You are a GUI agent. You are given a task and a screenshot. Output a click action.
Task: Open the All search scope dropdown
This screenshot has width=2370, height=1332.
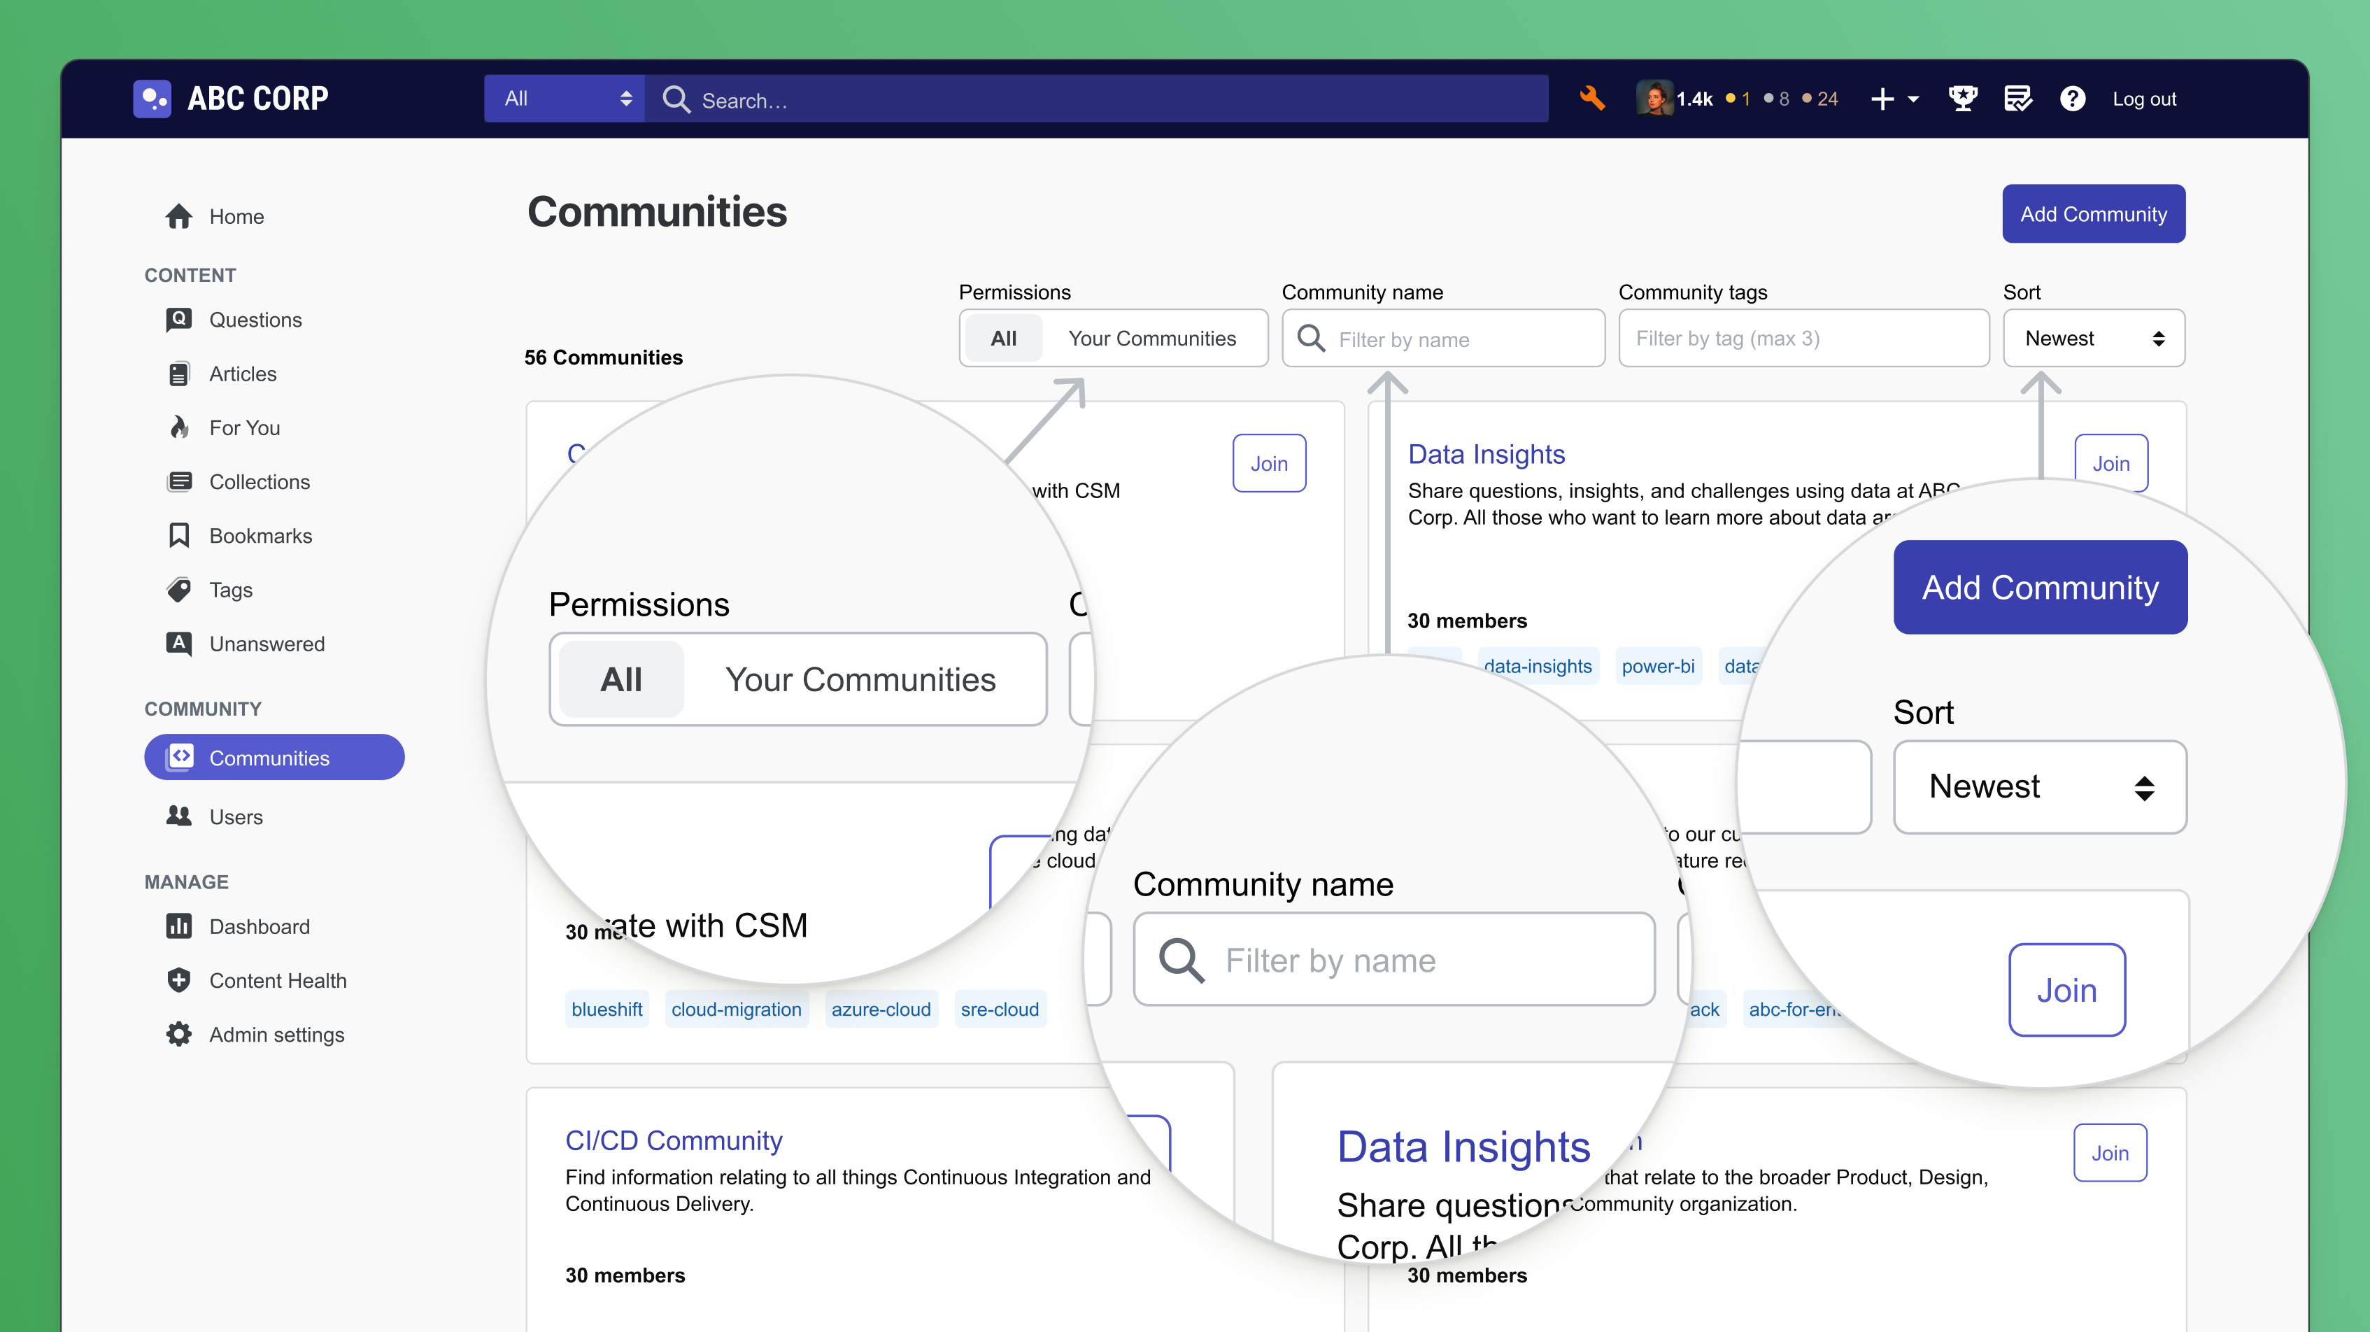pos(564,99)
